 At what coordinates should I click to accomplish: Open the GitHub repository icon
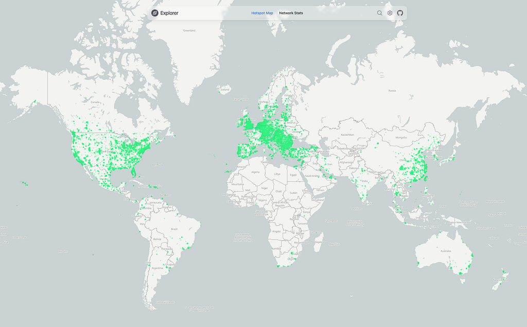400,13
